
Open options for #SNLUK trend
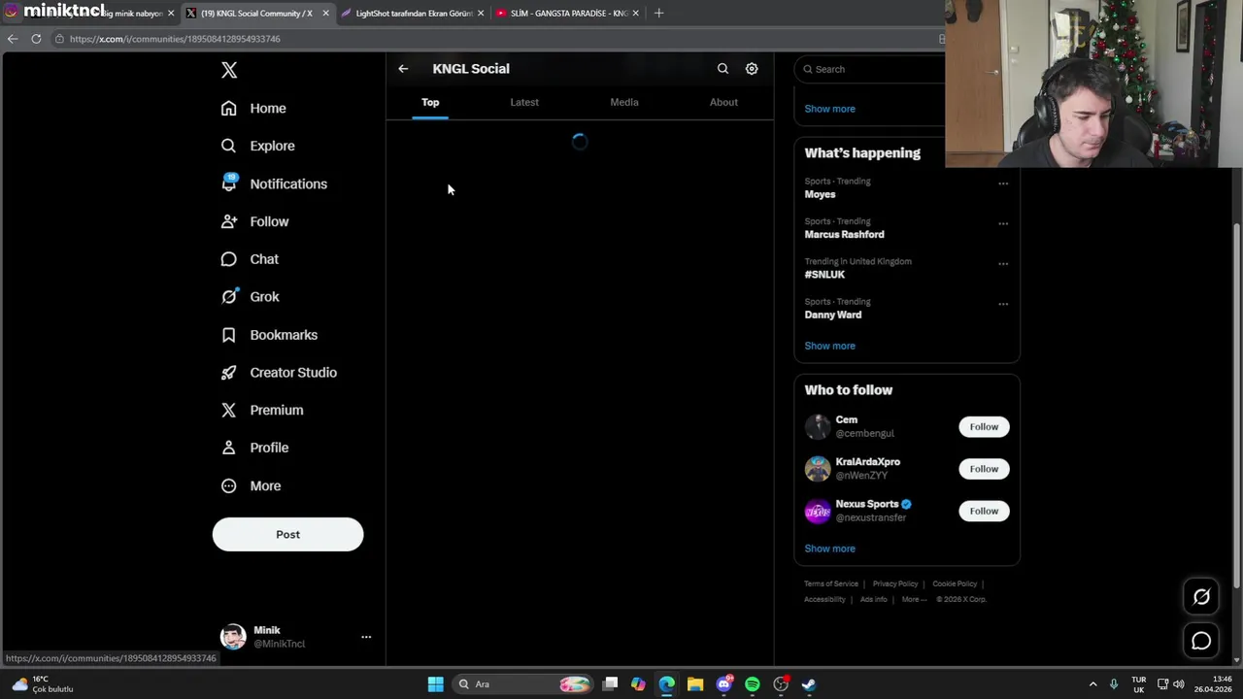(x=1003, y=263)
